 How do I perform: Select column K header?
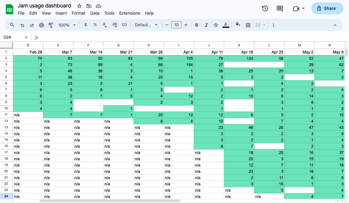(x=239, y=45)
